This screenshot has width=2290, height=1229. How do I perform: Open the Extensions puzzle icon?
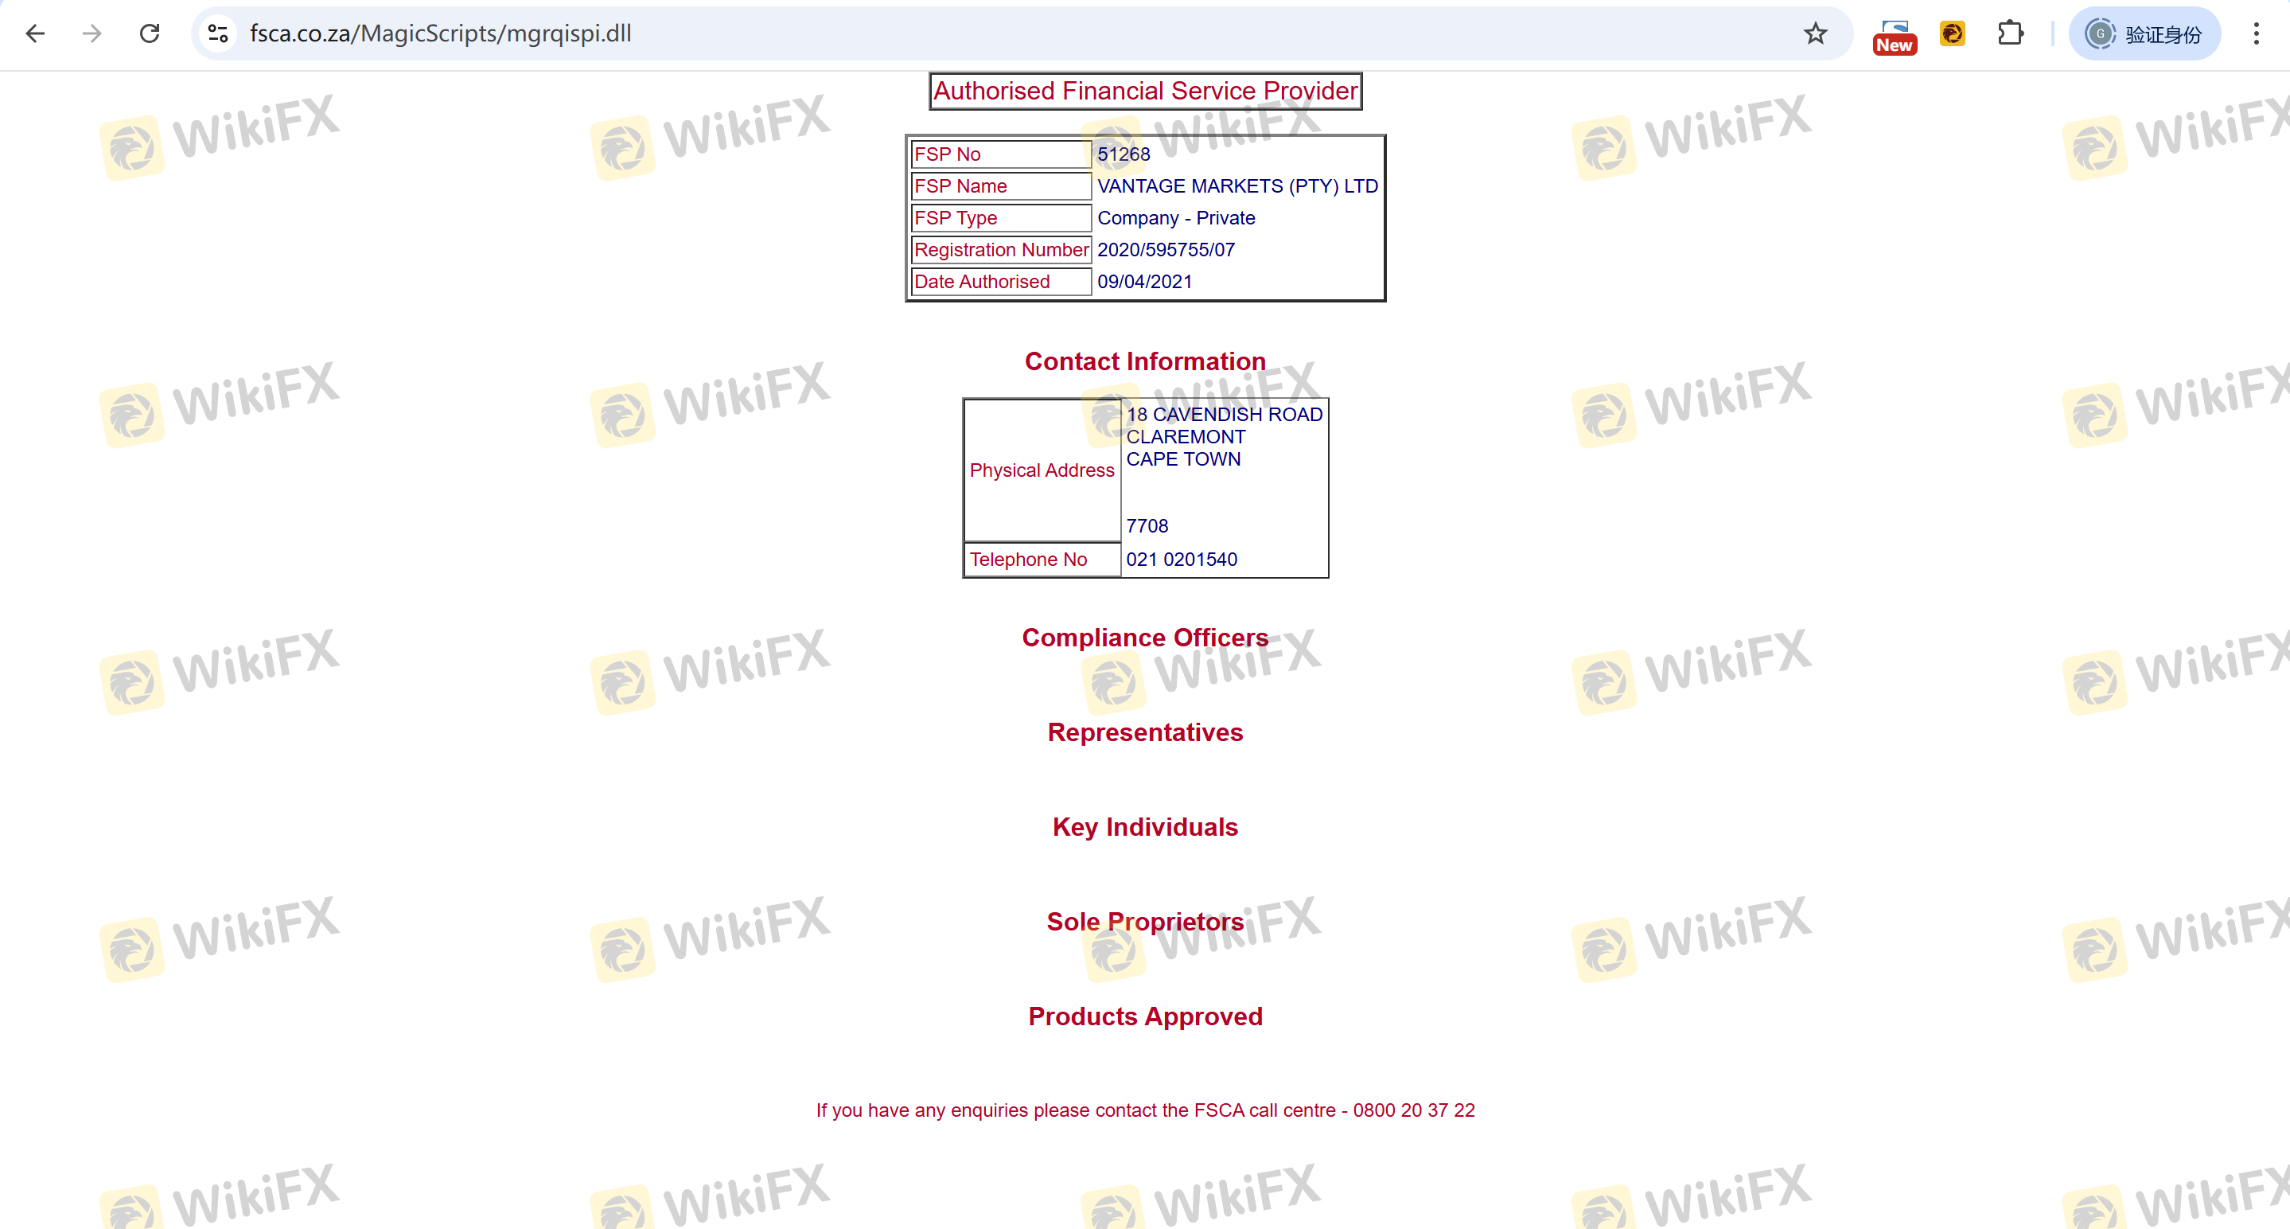(2009, 33)
